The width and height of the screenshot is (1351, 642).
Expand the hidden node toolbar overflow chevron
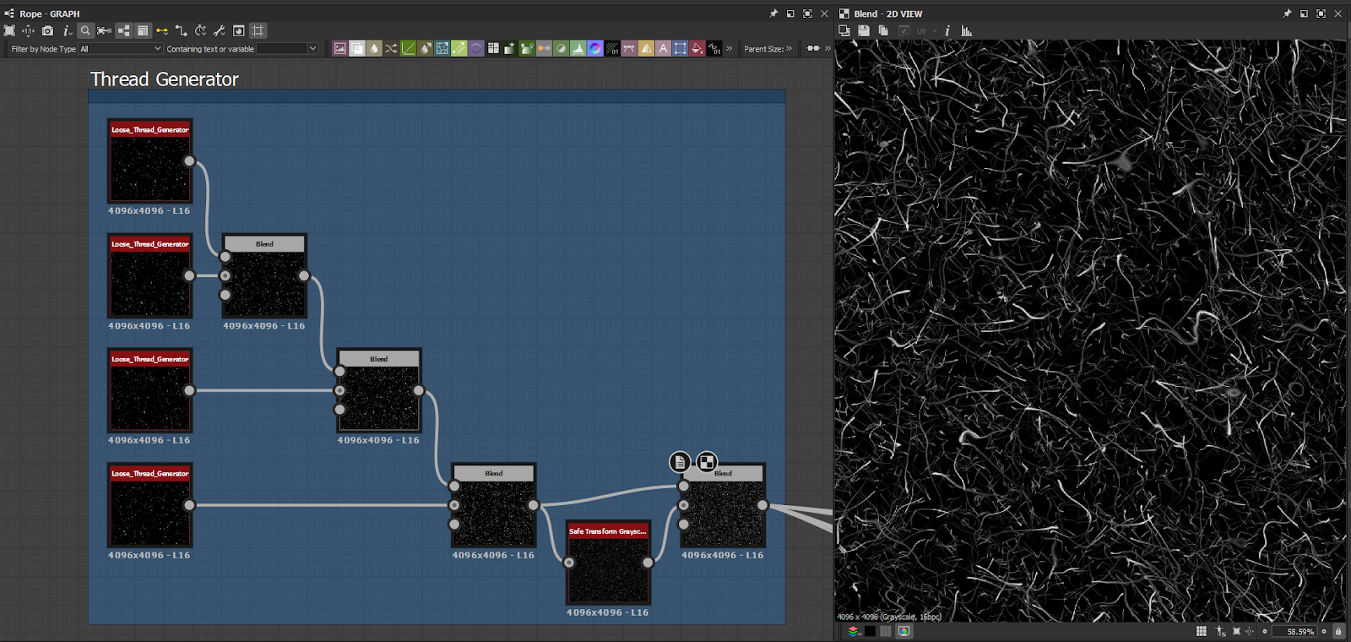click(730, 49)
